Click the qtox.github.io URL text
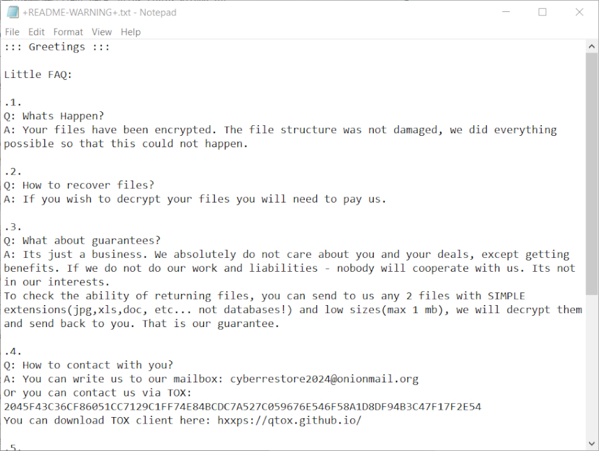The width and height of the screenshot is (599, 451). click(x=290, y=420)
